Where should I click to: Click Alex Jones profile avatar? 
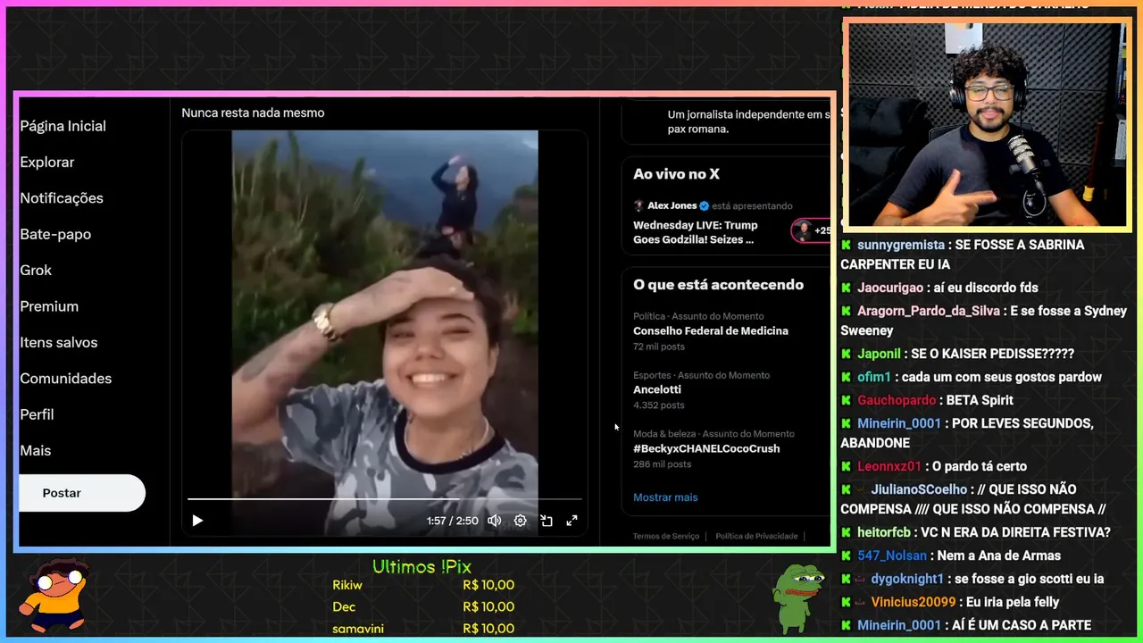tap(638, 205)
